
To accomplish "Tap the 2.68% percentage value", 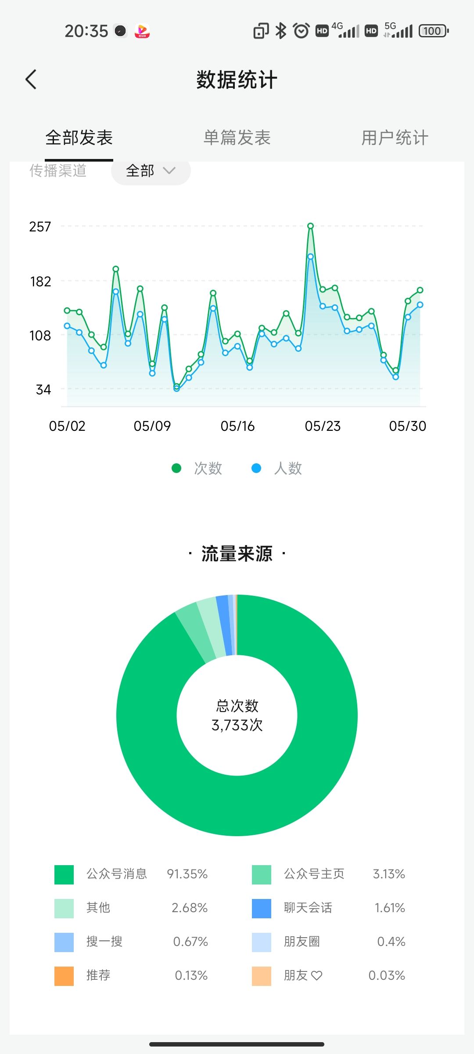I will click(x=190, y=908).
